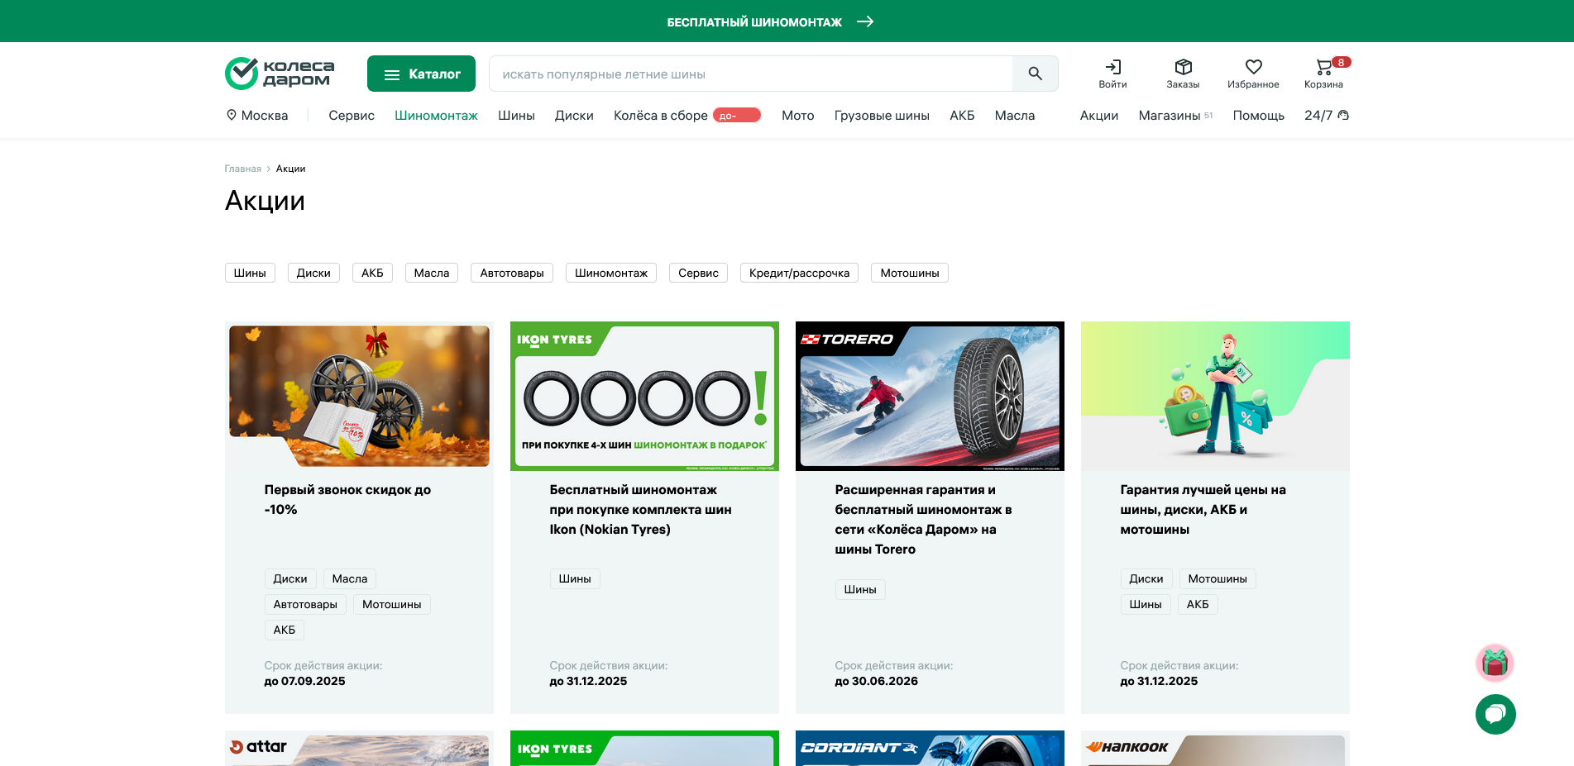Image resolution: width=1574 pixels, height=766 pixels.
Task: Click the 24/7 support headset link
Action: 1326,116
